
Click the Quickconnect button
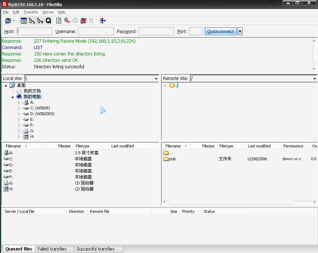(x=221, y=32)
